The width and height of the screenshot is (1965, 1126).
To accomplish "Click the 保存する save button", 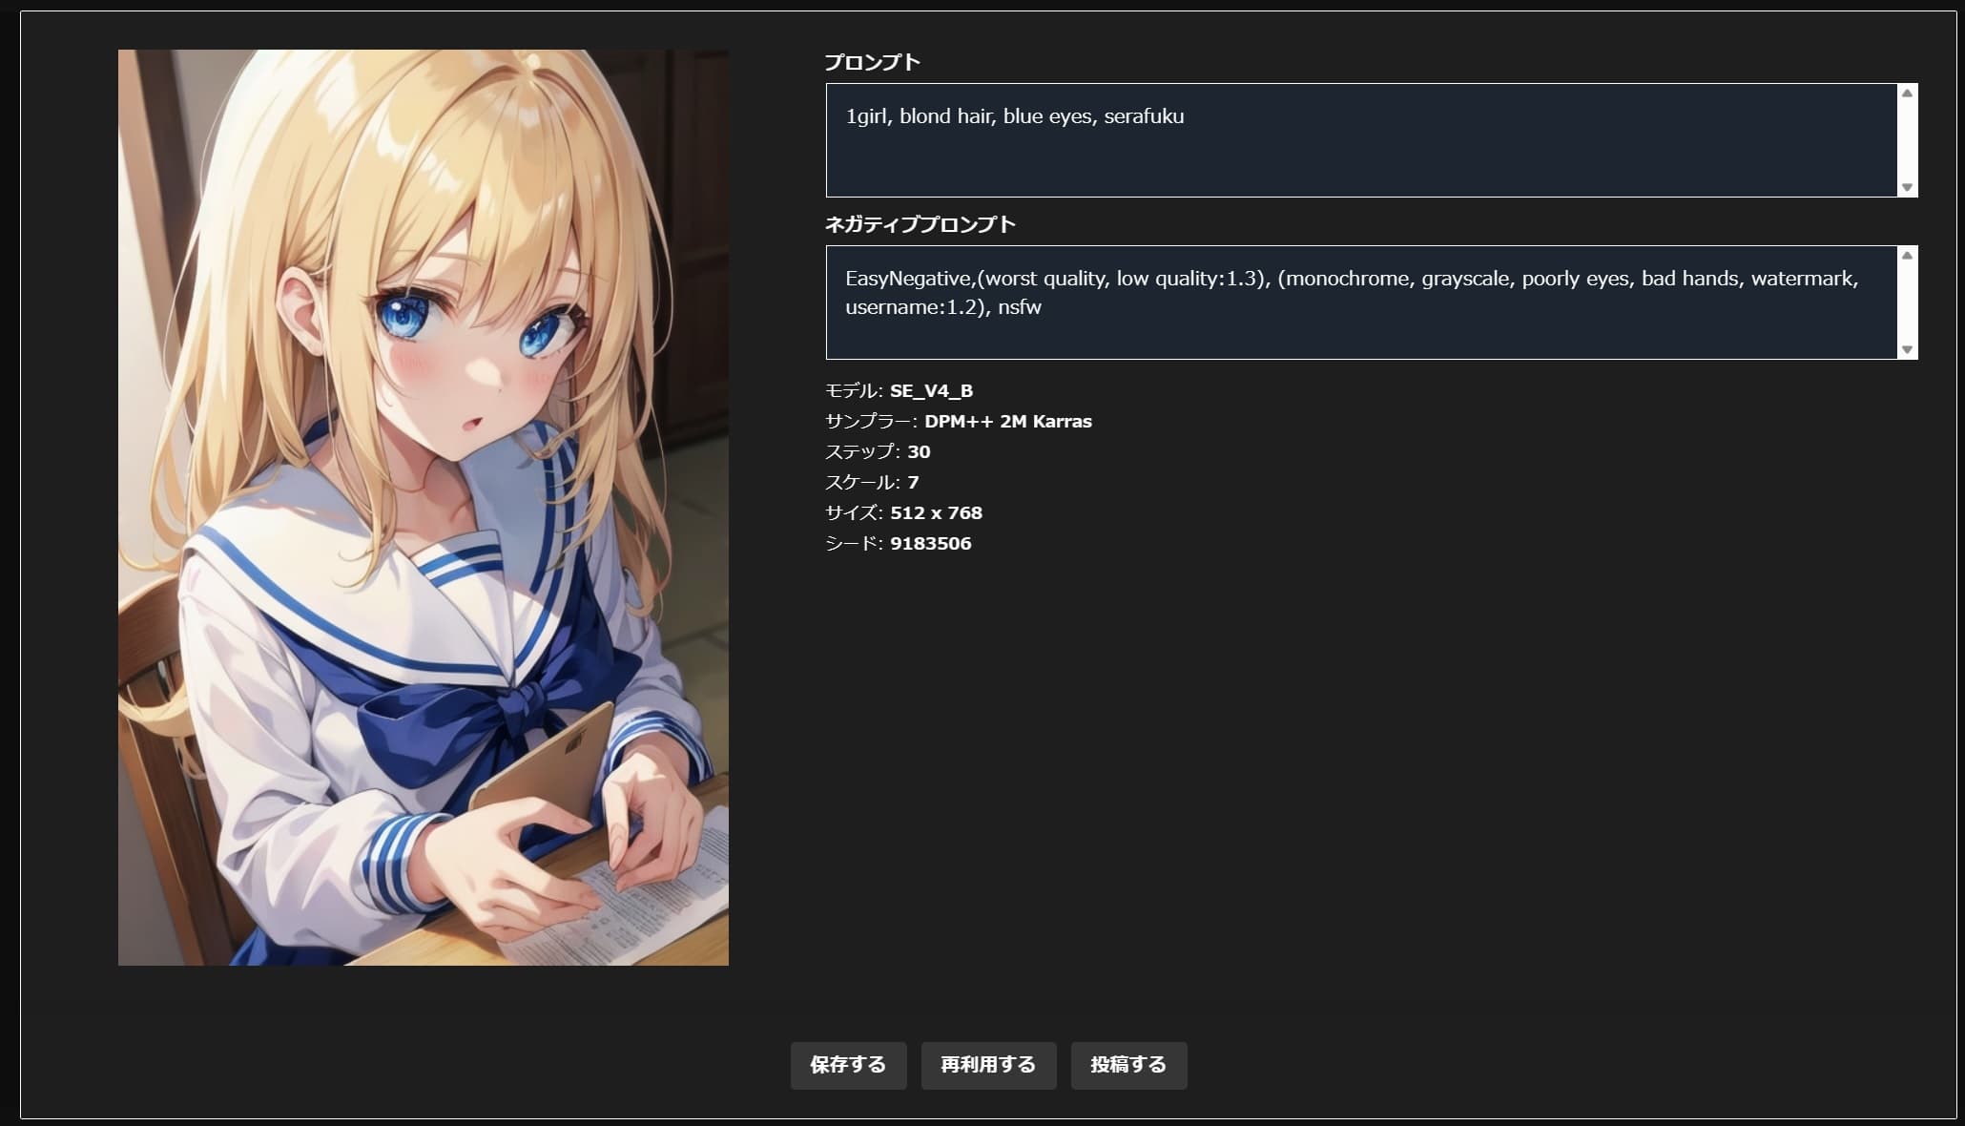I will (848, 1065).
